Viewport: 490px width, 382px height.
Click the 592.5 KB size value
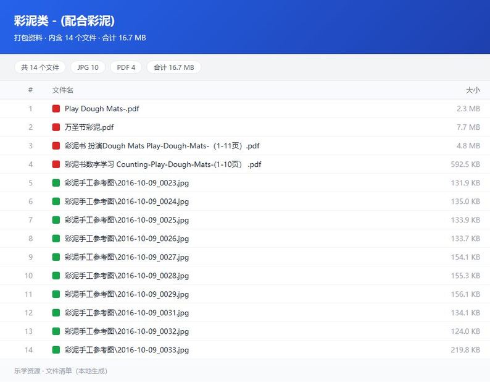tap(465, 164)
